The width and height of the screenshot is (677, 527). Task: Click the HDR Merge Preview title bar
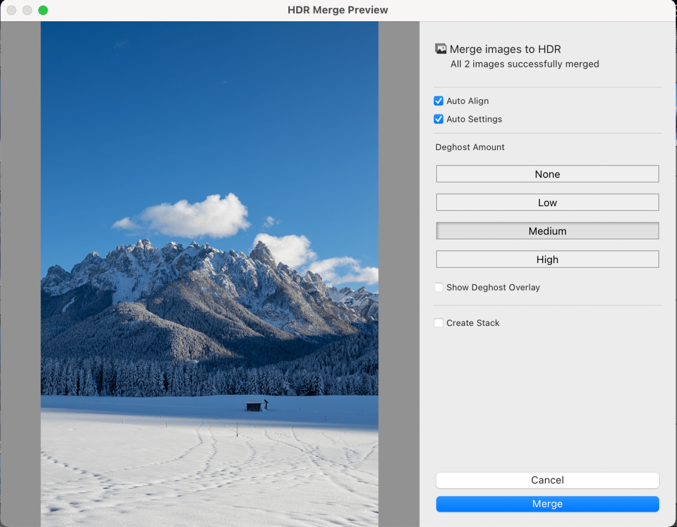point(338,10)
